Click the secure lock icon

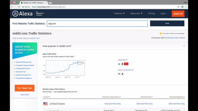pos(23,7)
